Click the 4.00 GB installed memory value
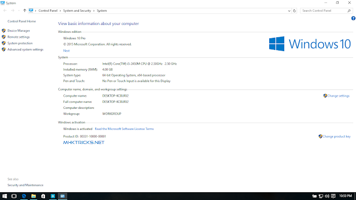The height and width of the screenshot is (200, 356). click(x=107, y=69)
